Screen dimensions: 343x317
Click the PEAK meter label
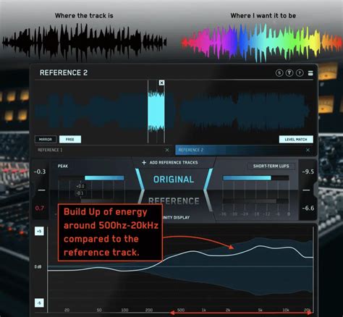[x=63, y=166]
